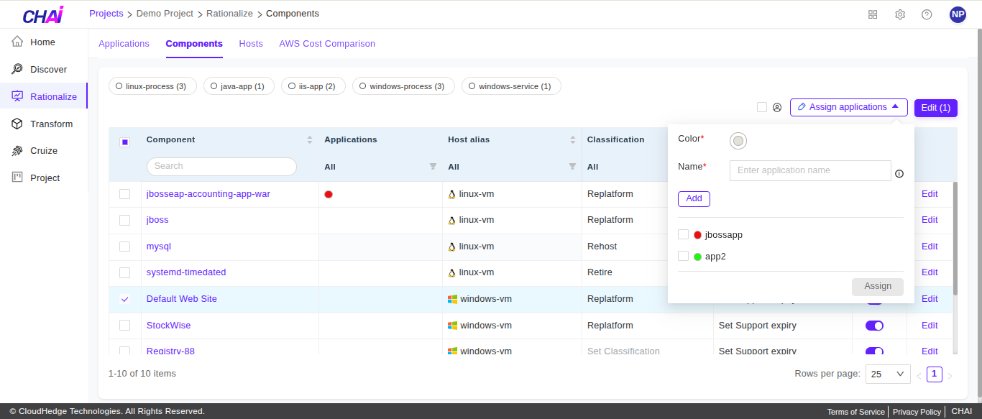Click the info icon beside Name field
This screenshot has height=419, width=982.
899,173
